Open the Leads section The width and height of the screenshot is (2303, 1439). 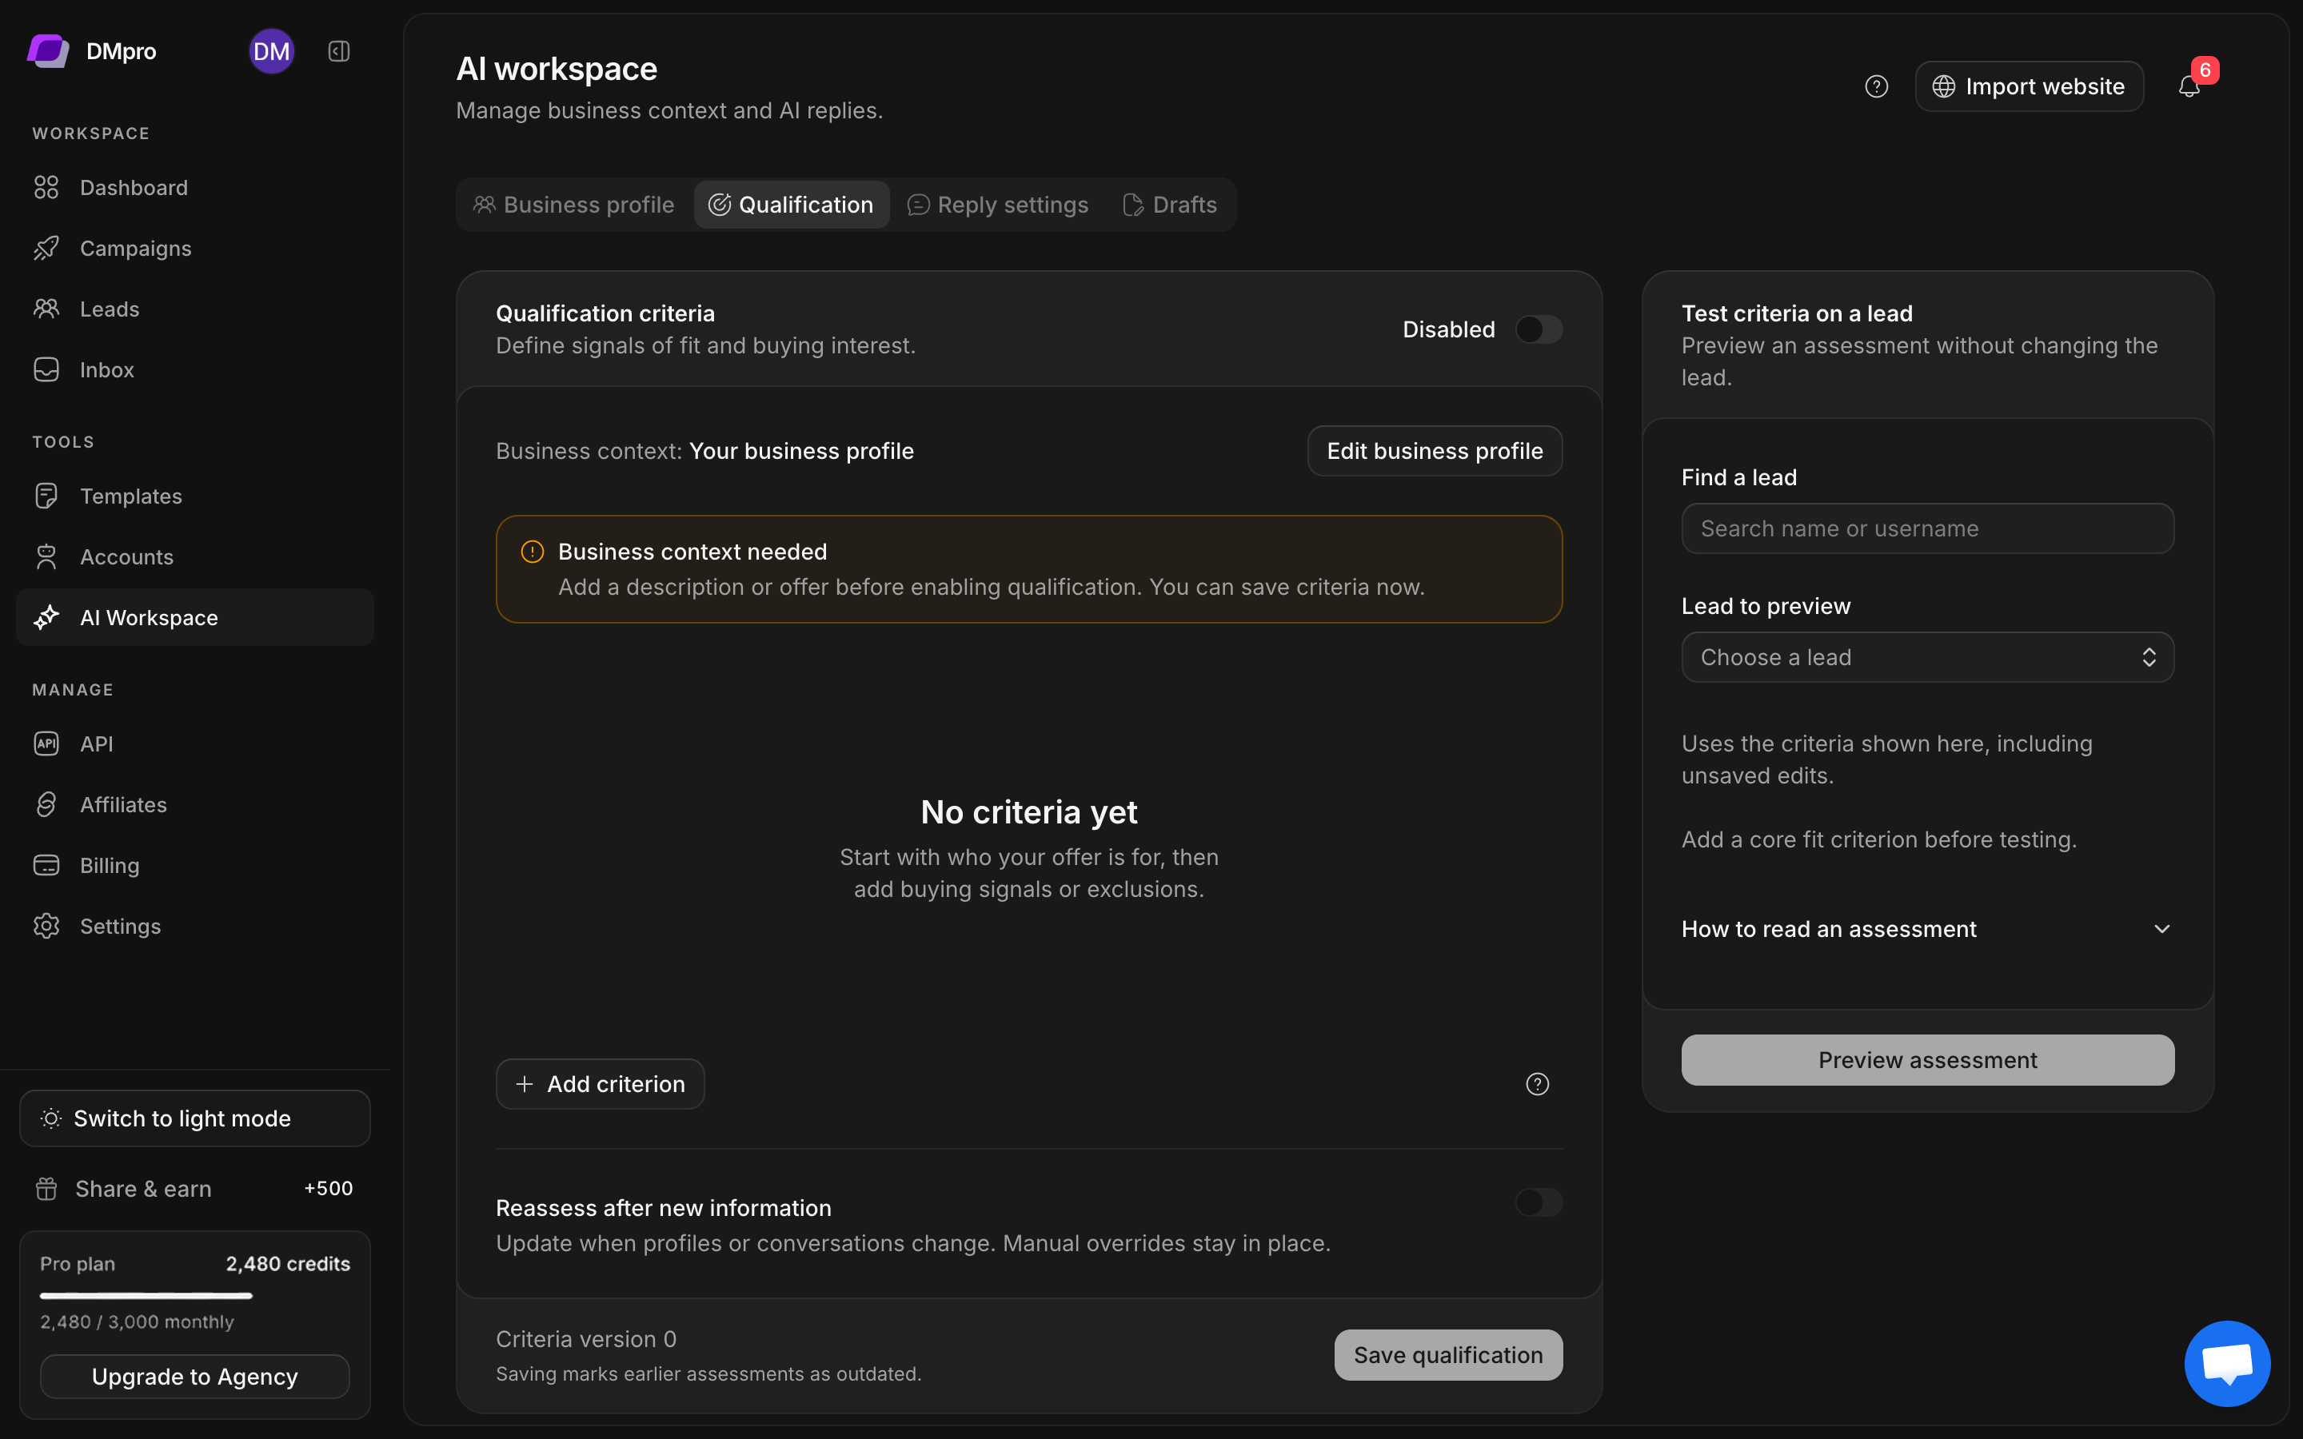[195, 309]
